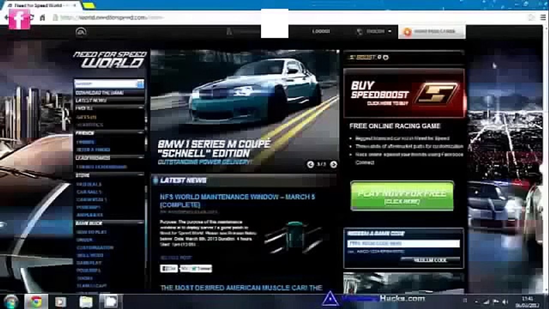Image resolution: width=549 pixels, height=309 pixels.
Task: Click the SpeedBoost balance plus icon
Action: click(386, 57)
